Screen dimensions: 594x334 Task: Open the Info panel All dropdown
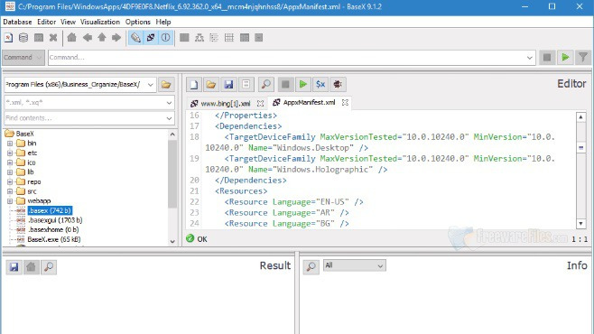coord(355,265)
